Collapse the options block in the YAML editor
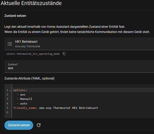154x134 pixels. 10,91
